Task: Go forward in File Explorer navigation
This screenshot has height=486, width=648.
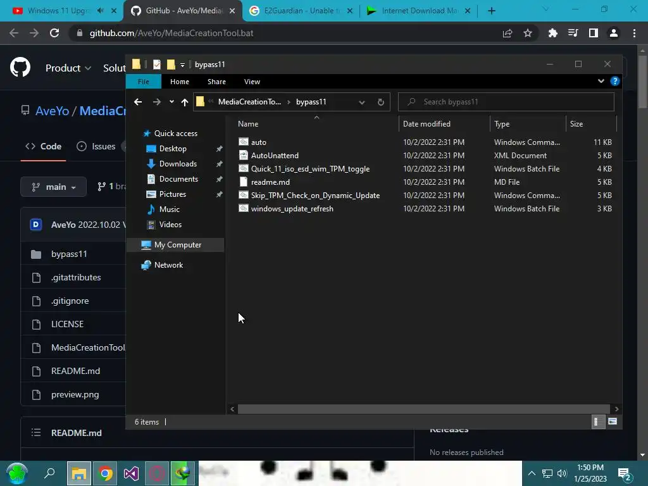Action: pos(157,102)
